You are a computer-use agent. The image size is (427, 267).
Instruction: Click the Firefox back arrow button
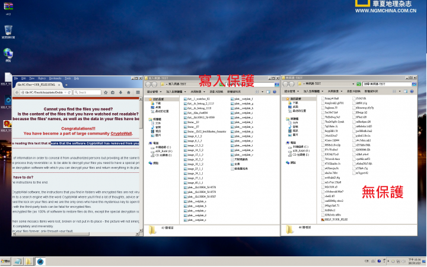pos(17,92)
